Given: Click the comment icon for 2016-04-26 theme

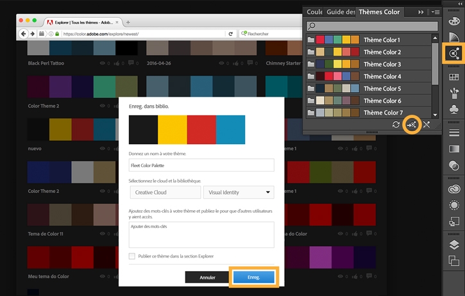Looking at the screenshot, I should pyautogui.click(x=250, y=63).
